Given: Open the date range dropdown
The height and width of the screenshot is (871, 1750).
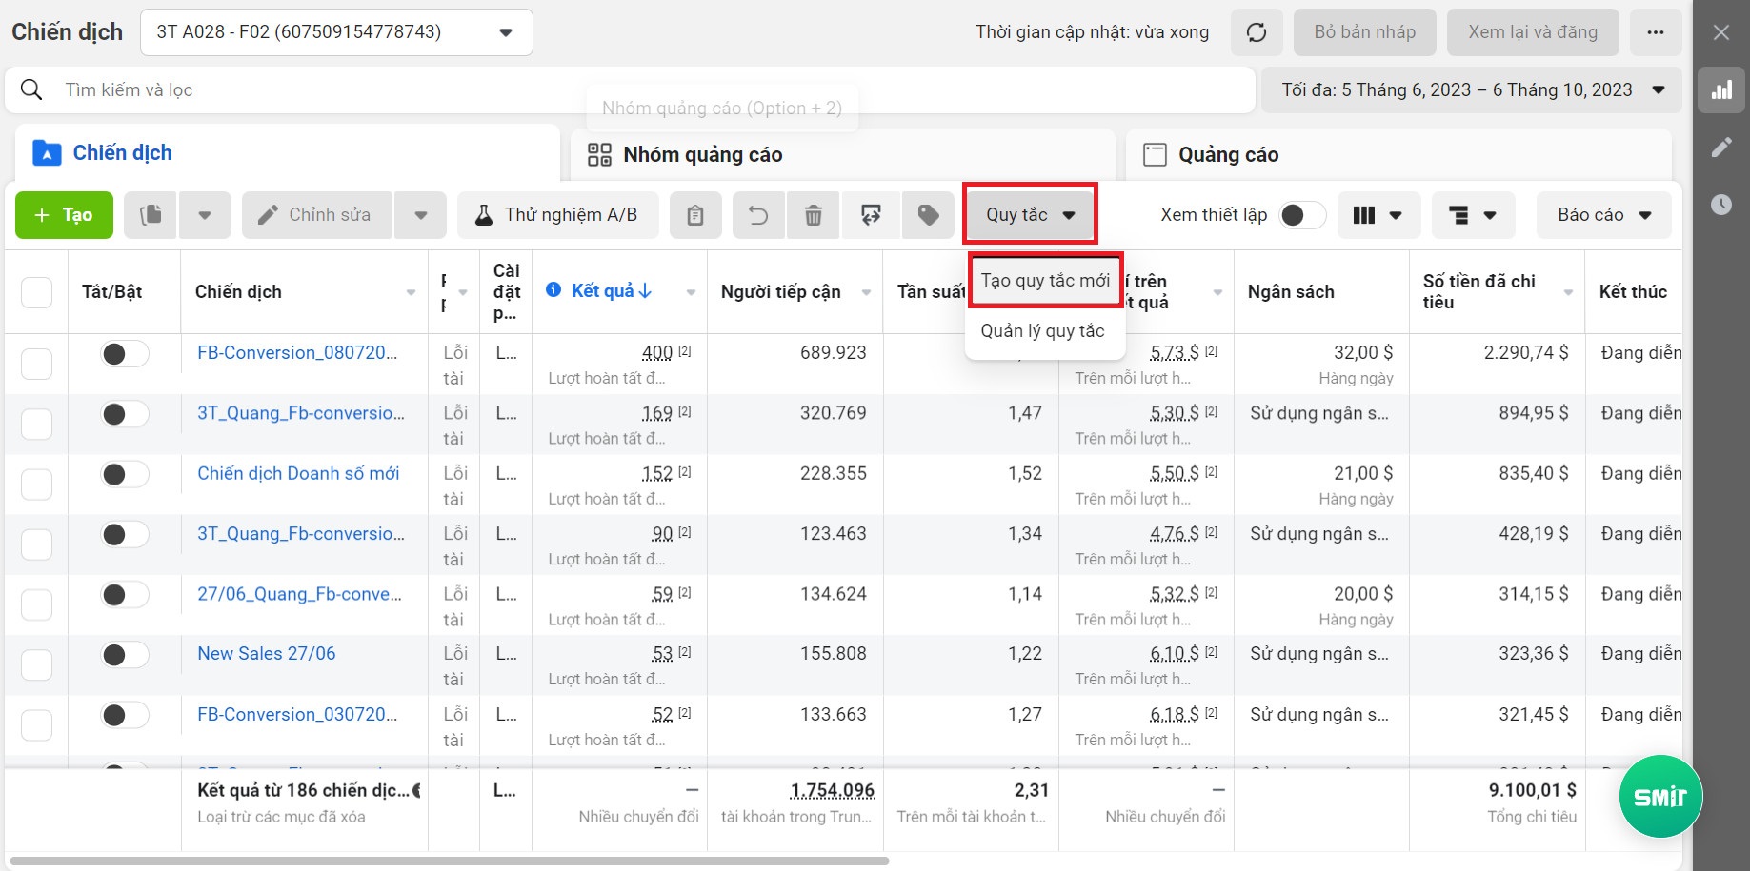Looking at the screenshot, I should click(x=1472, y=90).
